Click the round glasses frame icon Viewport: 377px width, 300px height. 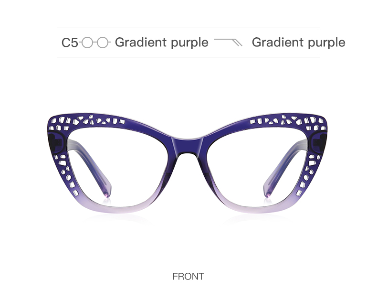click(95, 43)
